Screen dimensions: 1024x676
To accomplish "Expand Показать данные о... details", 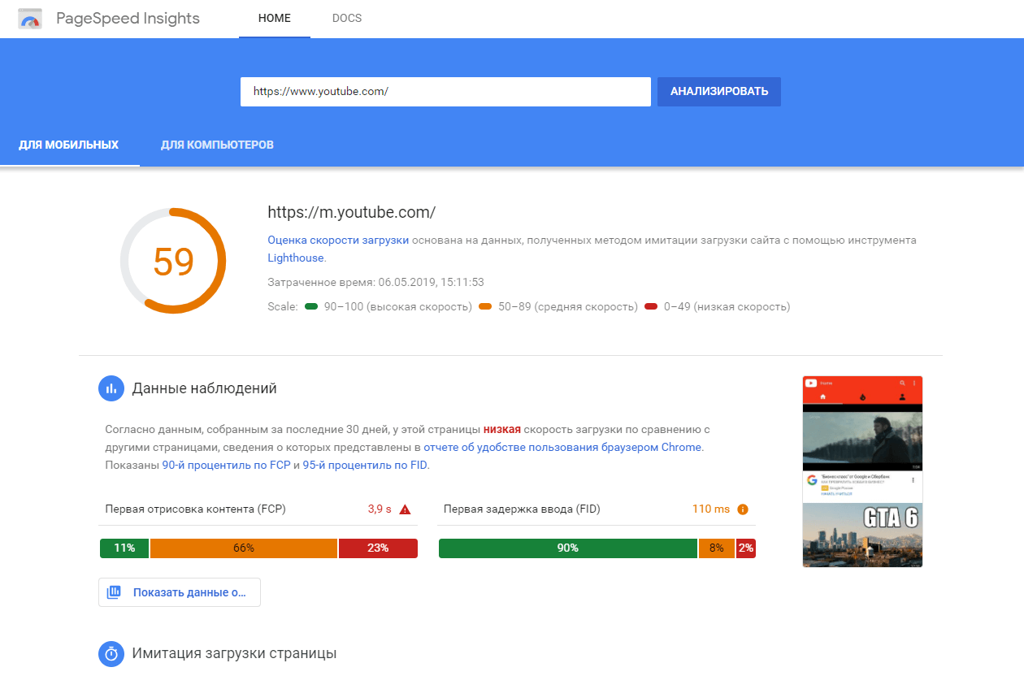I will click(179, 591).
